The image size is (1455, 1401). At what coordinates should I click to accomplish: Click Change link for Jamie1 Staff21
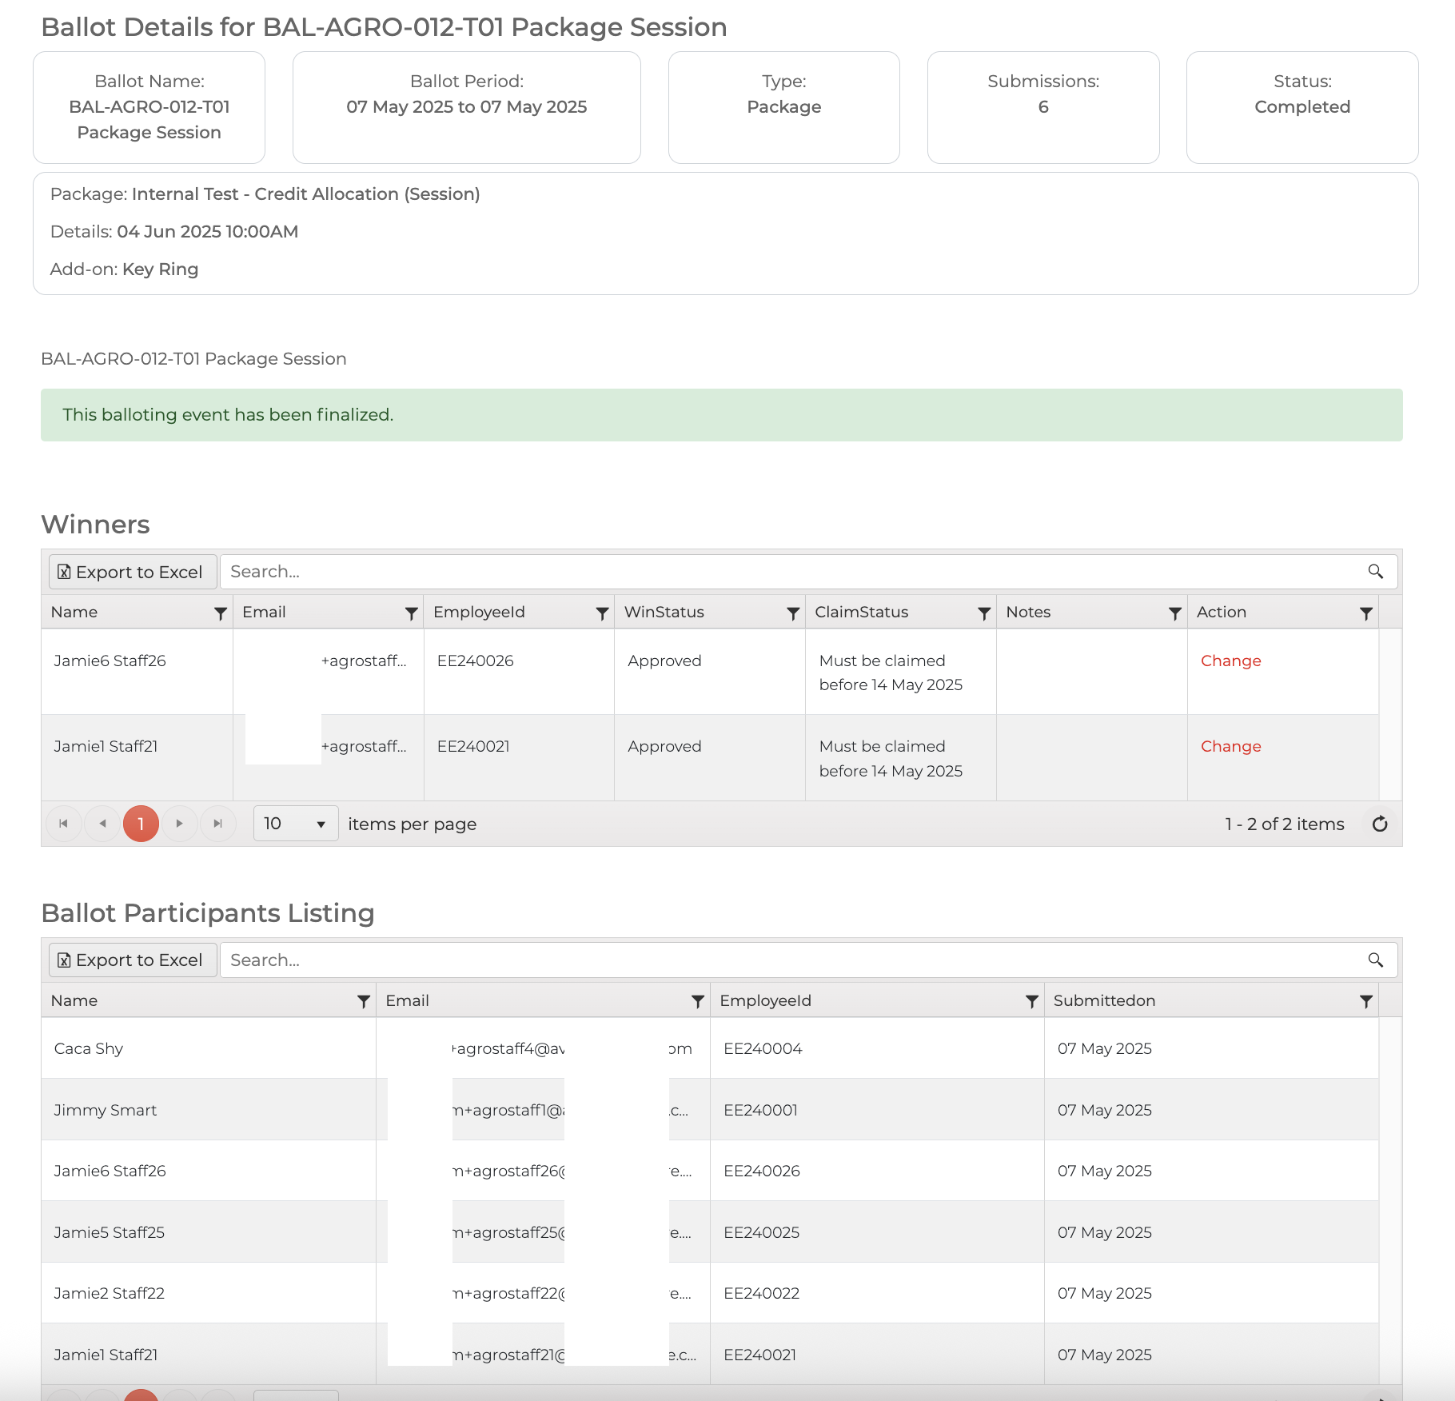[x=1230, y=746]
